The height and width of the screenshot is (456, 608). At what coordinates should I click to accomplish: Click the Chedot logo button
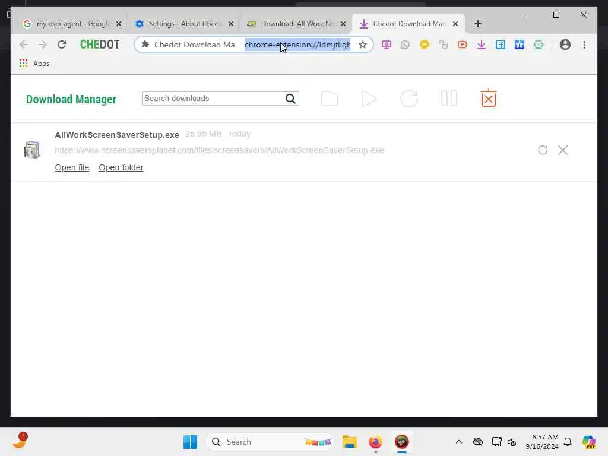100,45
